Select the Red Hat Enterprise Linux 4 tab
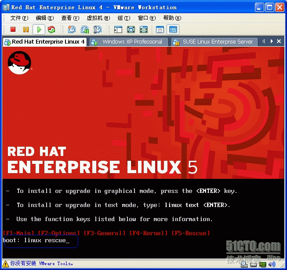The height and width of the screenshot is (270, 287). click(45, 42)
